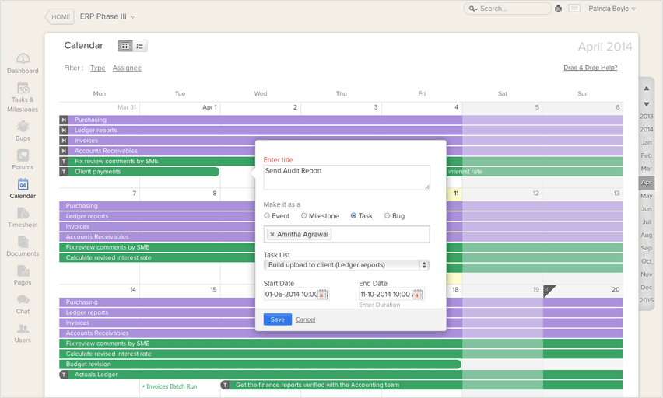The width and height of the screenshot is (663, 398).
Task: Open the Dashboard icon in sidebar
Action: coord(23,61)
